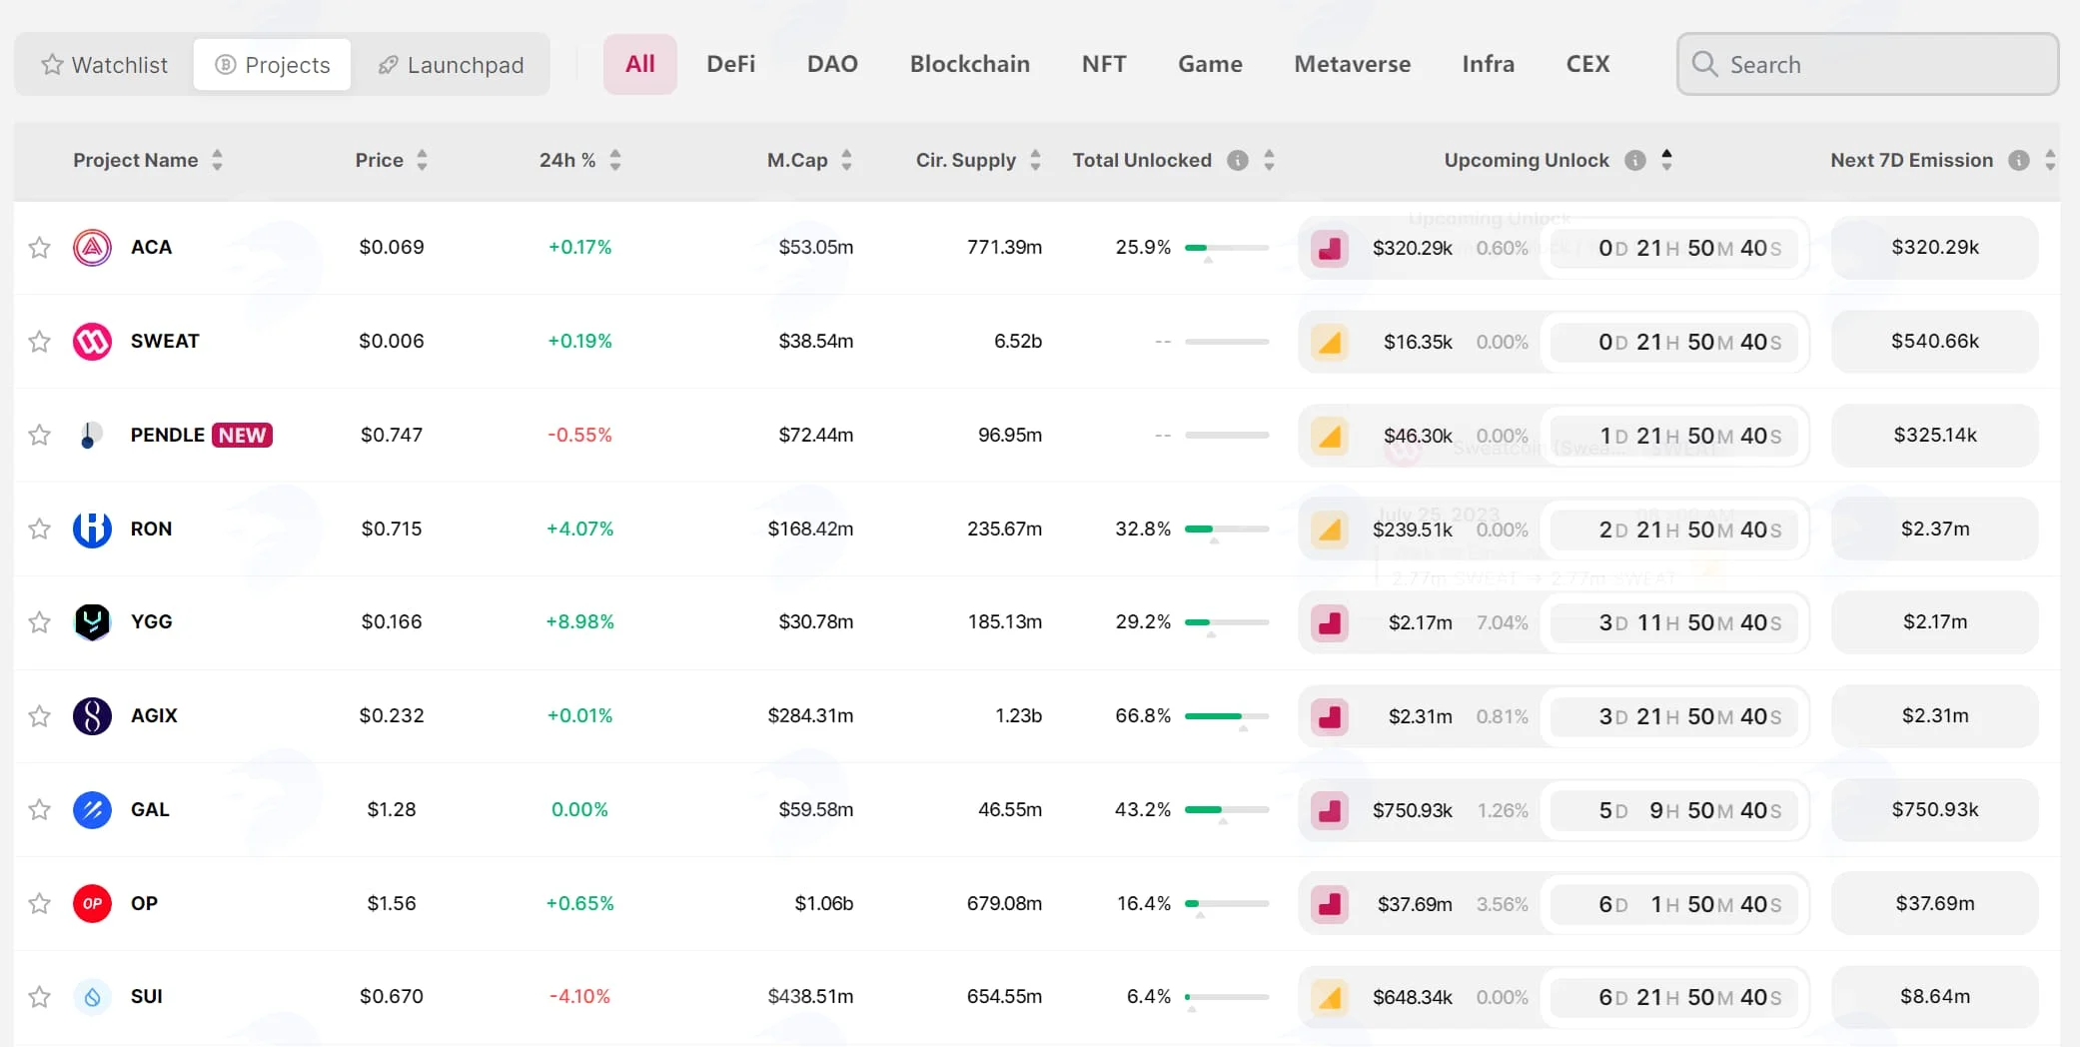The height and width of the screenshot is (1047, 2080).
Task: Open the Next 7D Emission info icon
Action: coord(2019,160)
